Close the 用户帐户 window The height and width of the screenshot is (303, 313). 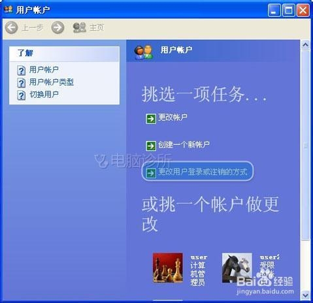click(303, 10)
